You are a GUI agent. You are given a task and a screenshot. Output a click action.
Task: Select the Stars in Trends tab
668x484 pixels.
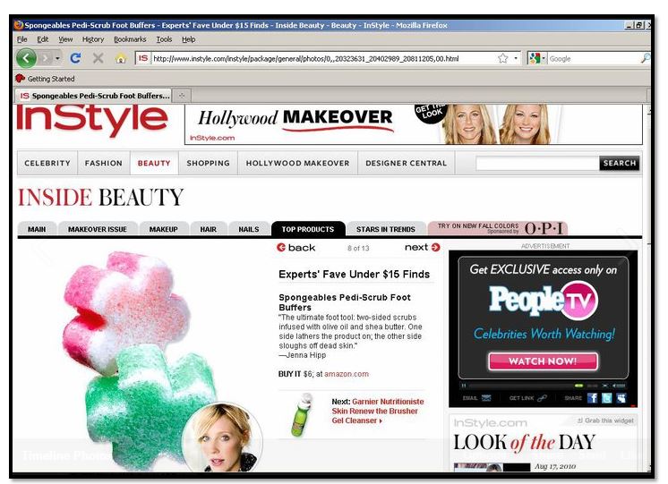coord(386,229)
